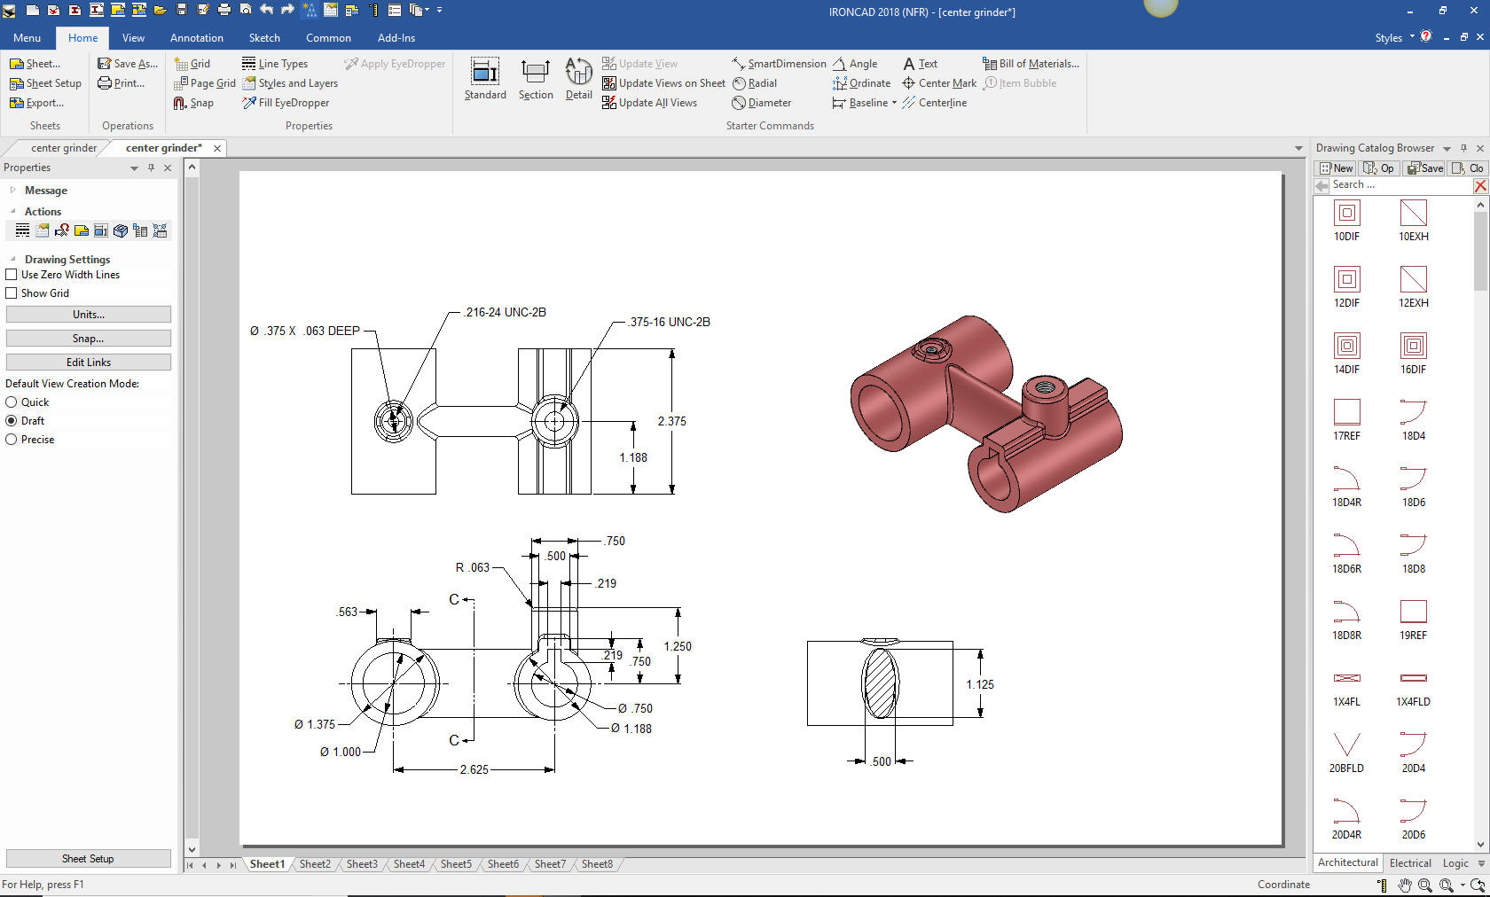The width and height of the screenshot is (1490, 897).
Task: Open Bill of Materials command
Action: click(1031, 64)
